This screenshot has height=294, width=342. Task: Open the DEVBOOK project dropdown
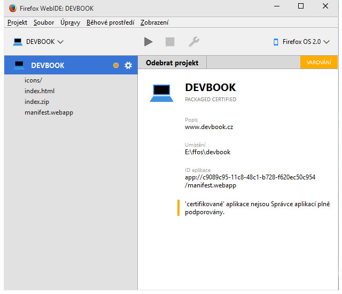point(38,42)
